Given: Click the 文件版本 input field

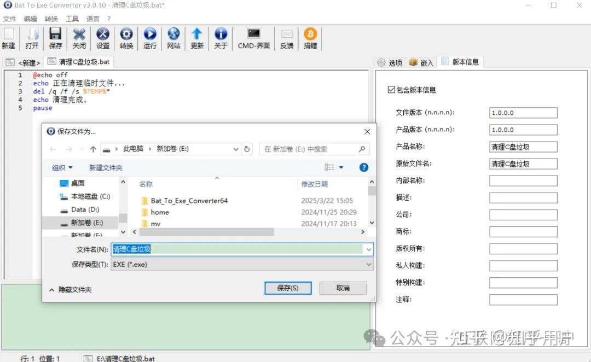Looking at the screenshot, I should click(523, 113).
